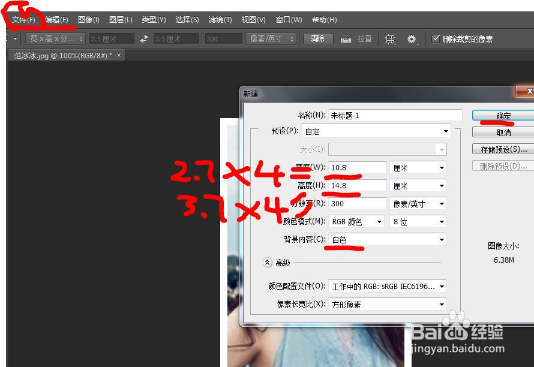Open the crop overlay options grid icon

pos(390,38)
